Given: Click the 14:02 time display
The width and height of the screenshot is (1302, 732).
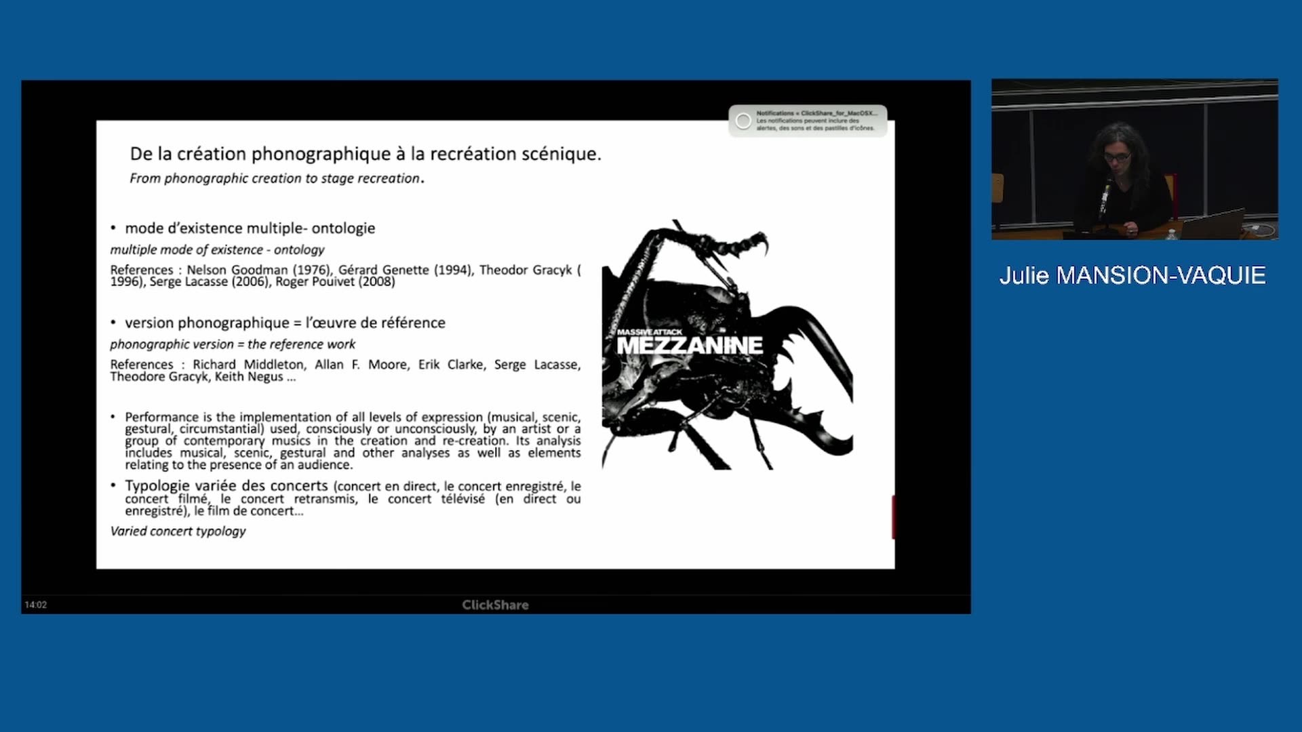Looking at the screenshot, I should coord(36,605).
